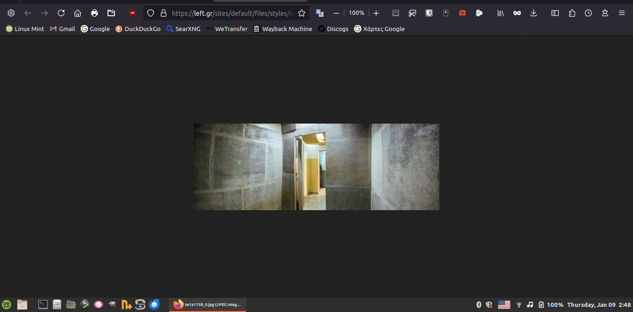The width and height of the screenshot is (633, 312).
Task: Open the Extensions puzzle menu
Action: coord(572,13)
